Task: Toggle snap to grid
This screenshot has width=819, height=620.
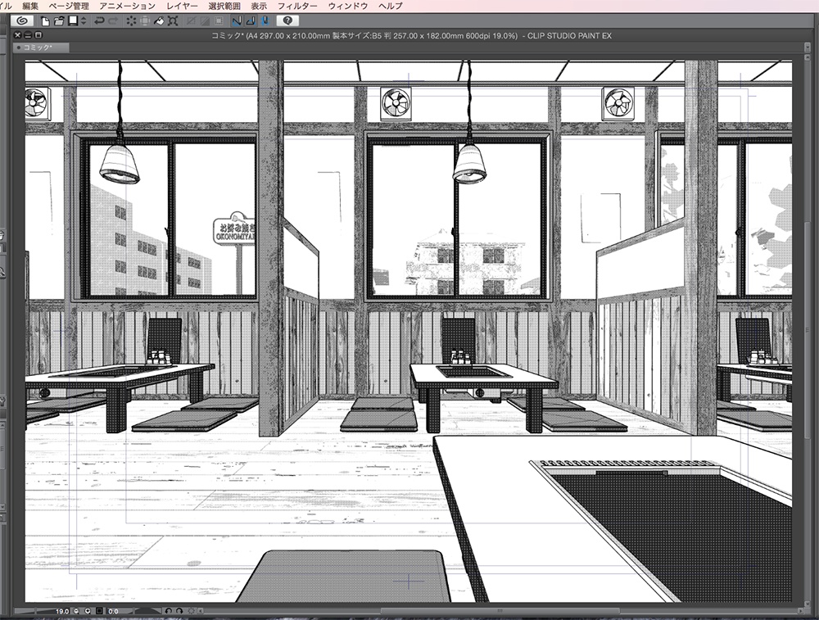Action: pyautogui.click(x=265, y=21)
